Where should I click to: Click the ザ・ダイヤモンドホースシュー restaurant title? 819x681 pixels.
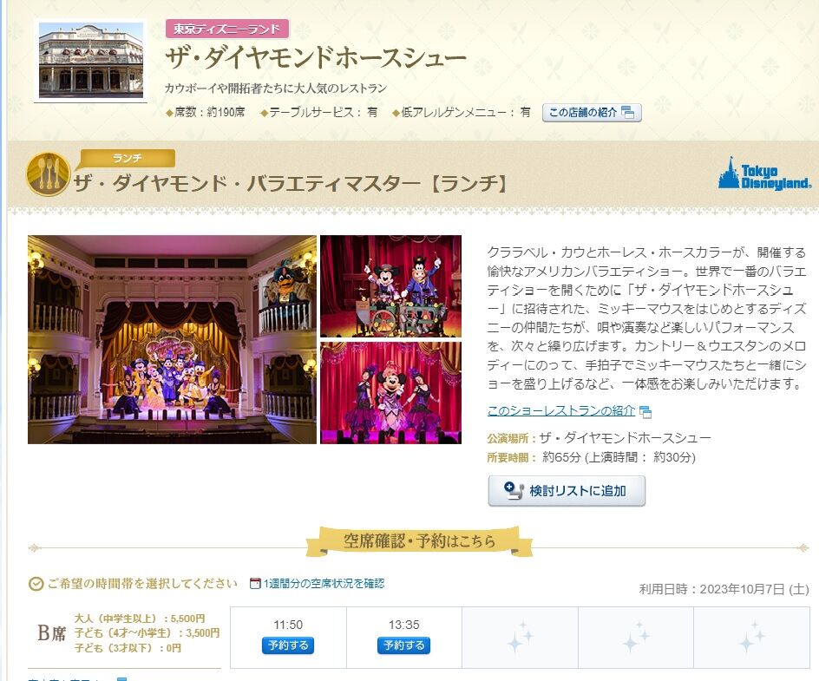point(316,57)
